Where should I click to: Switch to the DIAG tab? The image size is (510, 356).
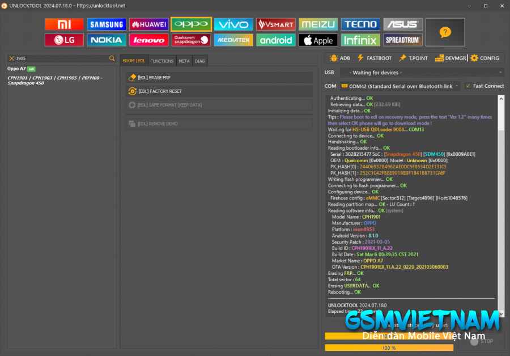click(199, 61)
